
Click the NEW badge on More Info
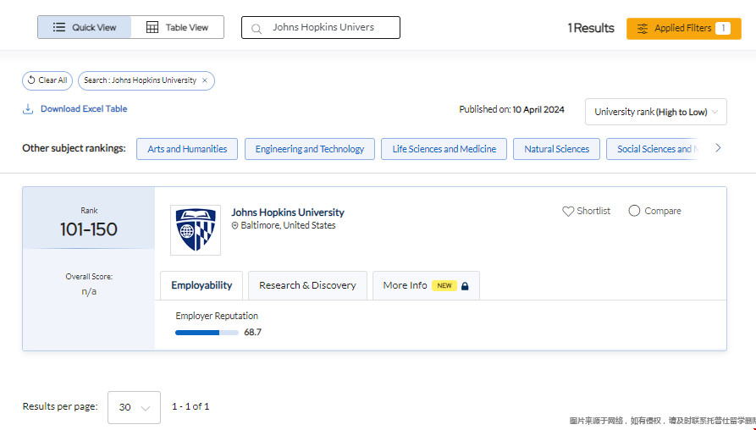tap(444, 285)
